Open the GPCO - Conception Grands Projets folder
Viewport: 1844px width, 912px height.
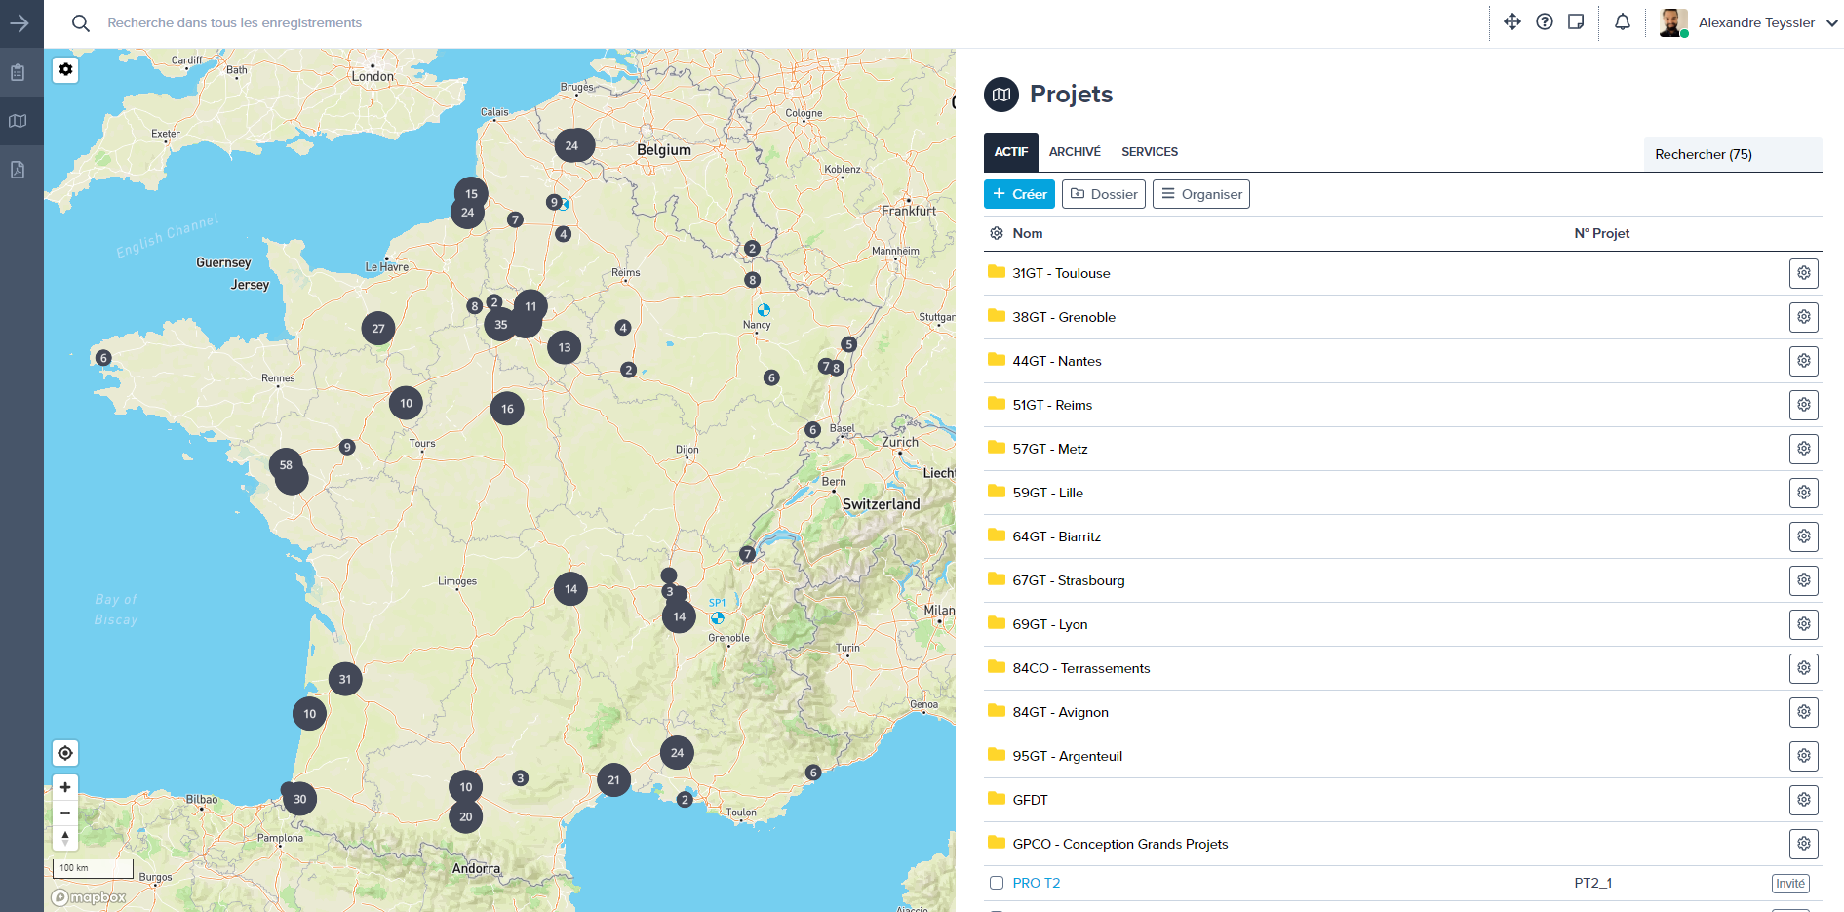point(1119,844)
